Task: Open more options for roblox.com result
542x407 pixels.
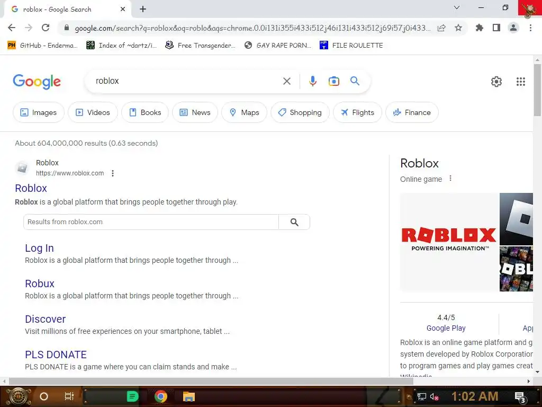Action: tap(113, 173)
